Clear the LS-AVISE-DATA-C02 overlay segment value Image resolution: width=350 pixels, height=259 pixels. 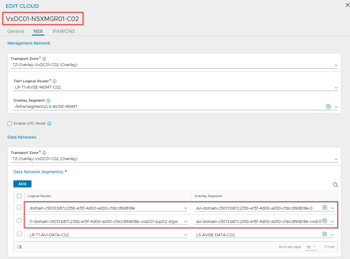pos(325,234)
